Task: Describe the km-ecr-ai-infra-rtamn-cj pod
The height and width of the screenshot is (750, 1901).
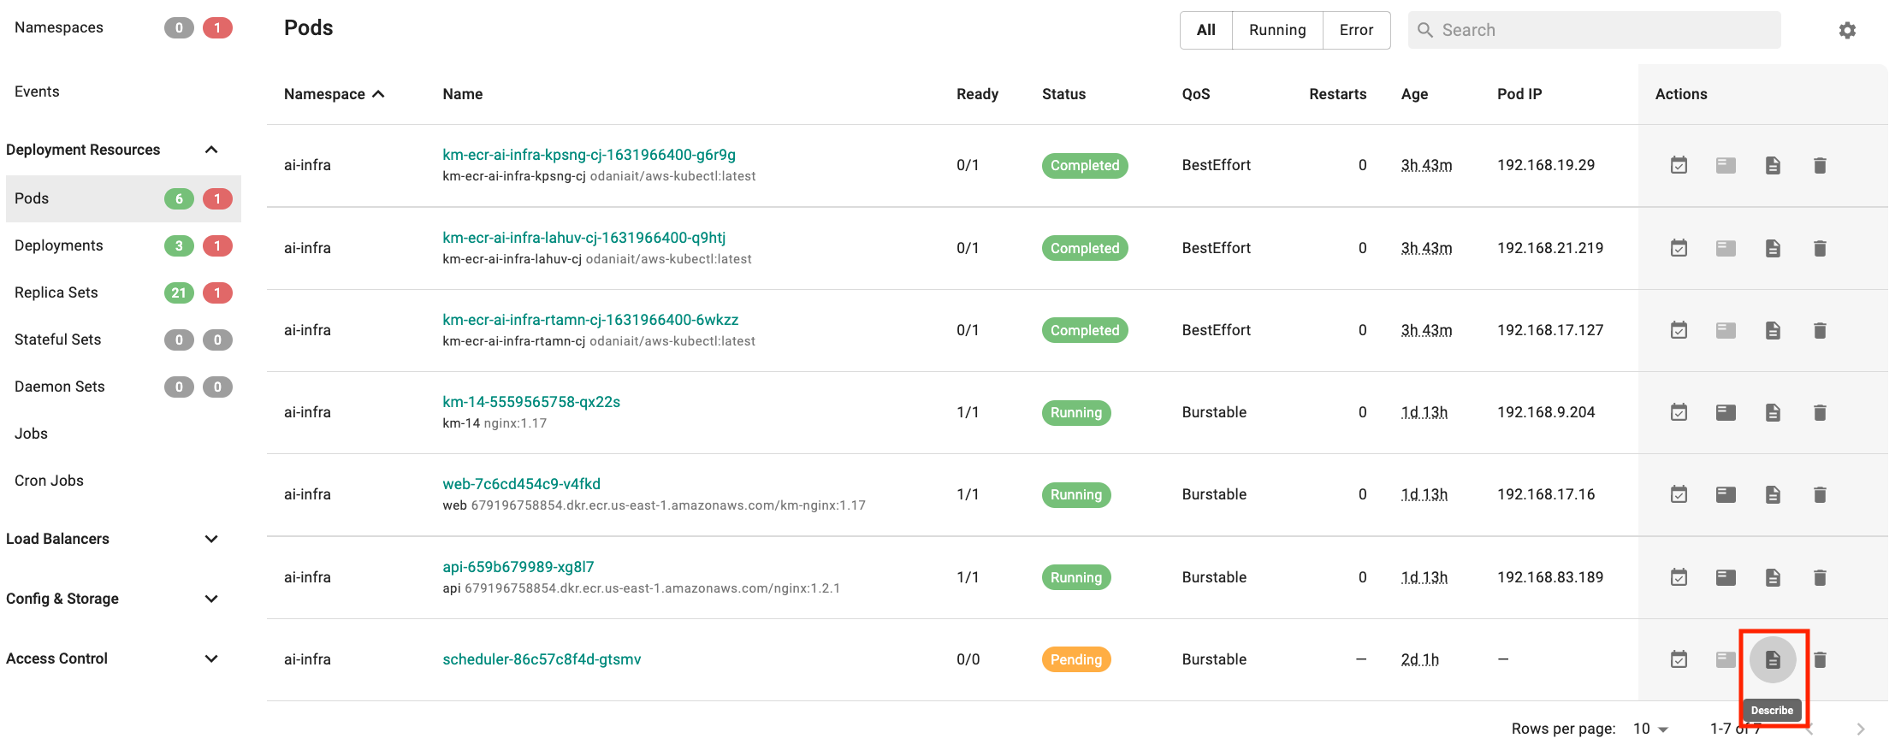Action: [1773, 330]
